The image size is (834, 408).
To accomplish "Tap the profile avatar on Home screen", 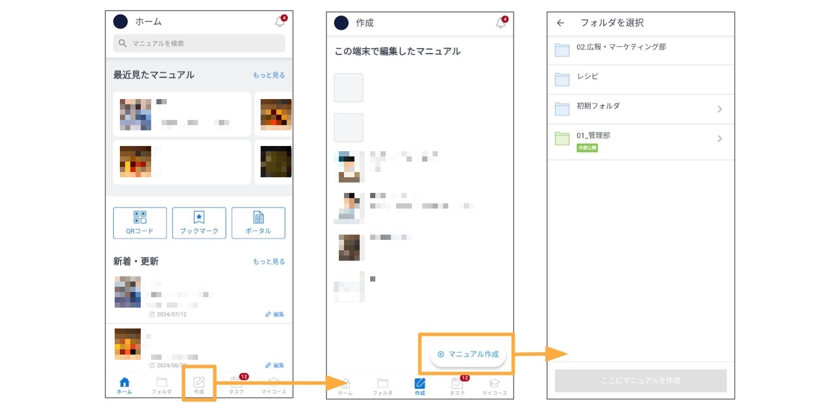I will pyautogui.click(x=120, y=22).
